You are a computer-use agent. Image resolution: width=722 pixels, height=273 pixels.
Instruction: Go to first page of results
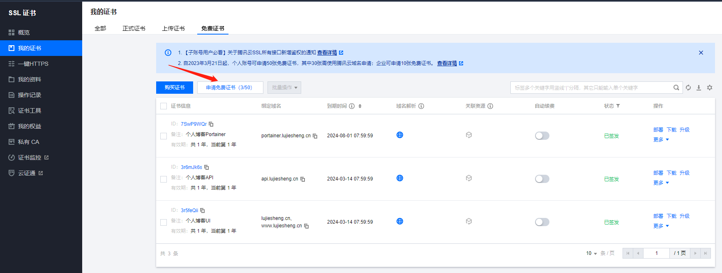(628, 253)
